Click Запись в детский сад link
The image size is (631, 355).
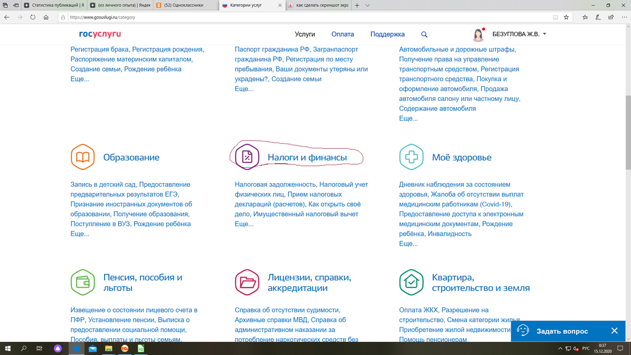point(104,185)
